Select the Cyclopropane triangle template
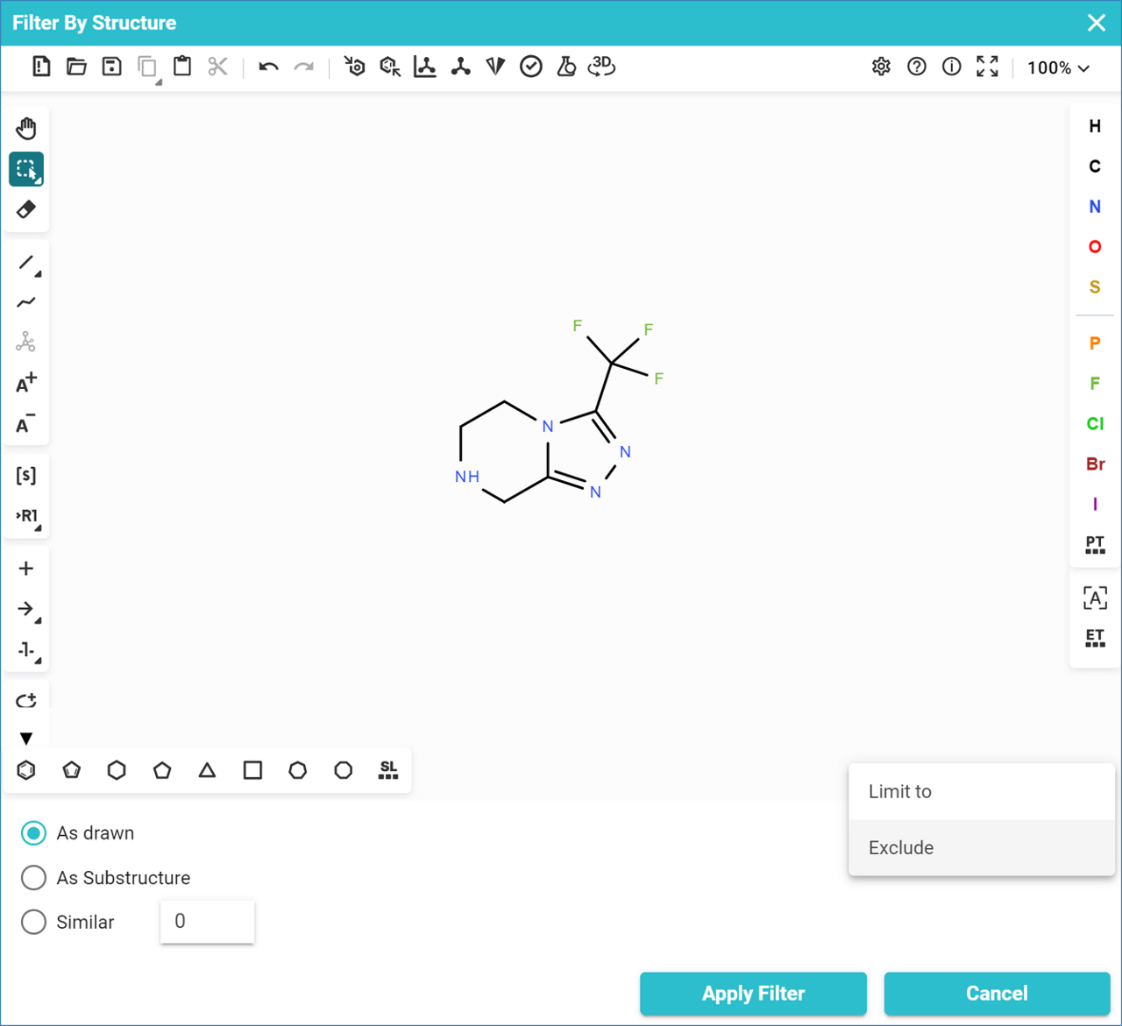The image size is (1122, 1026). click(x=207, y=770)
